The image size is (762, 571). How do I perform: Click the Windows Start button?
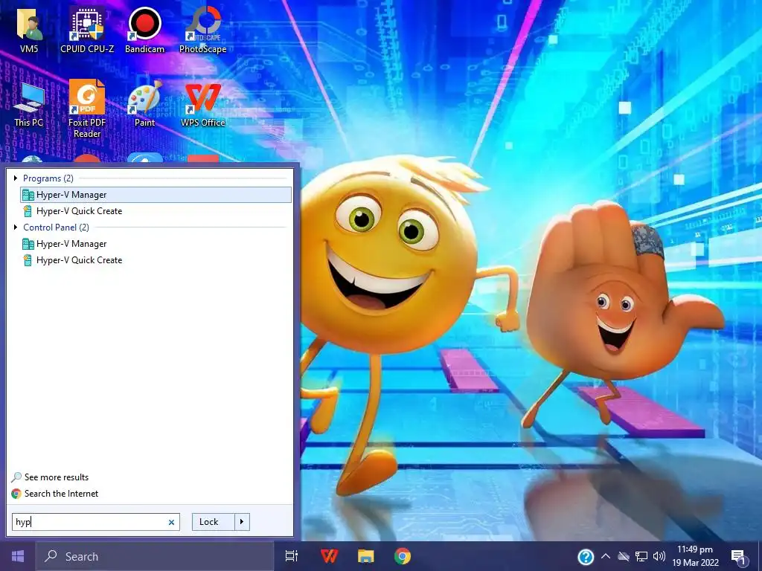point(18,556)
